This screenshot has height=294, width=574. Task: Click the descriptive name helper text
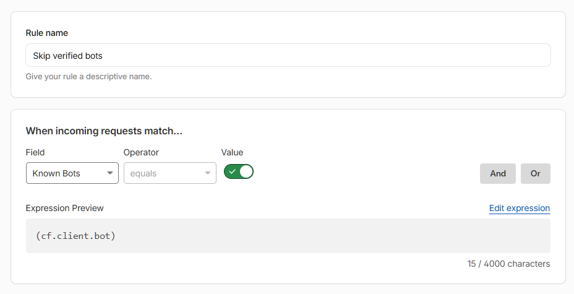88,77
